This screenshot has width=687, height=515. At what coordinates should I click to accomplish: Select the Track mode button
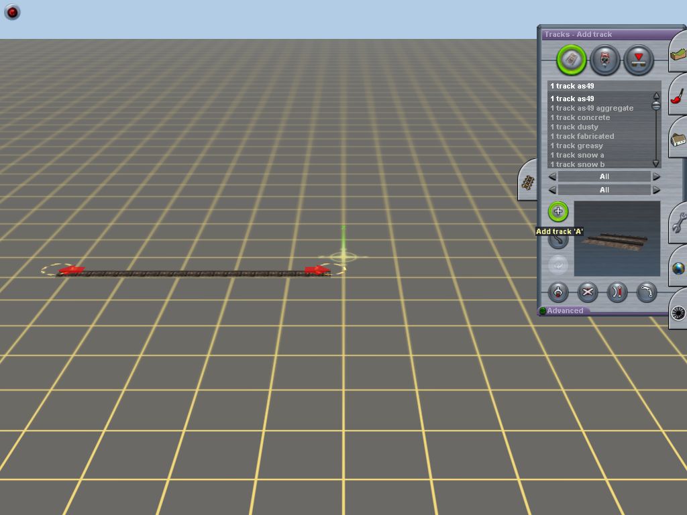pyautogui.click(x=572, y=60)
